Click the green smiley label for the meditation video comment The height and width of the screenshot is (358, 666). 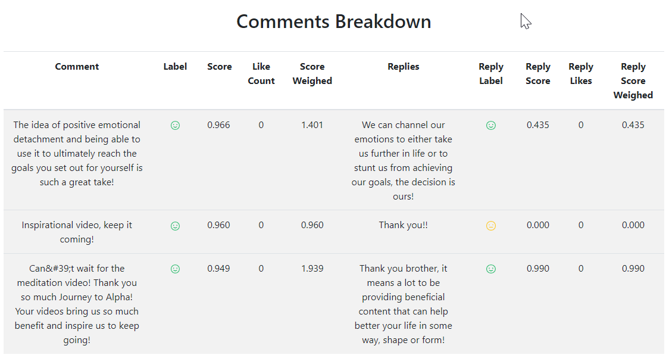click(175, 269)
